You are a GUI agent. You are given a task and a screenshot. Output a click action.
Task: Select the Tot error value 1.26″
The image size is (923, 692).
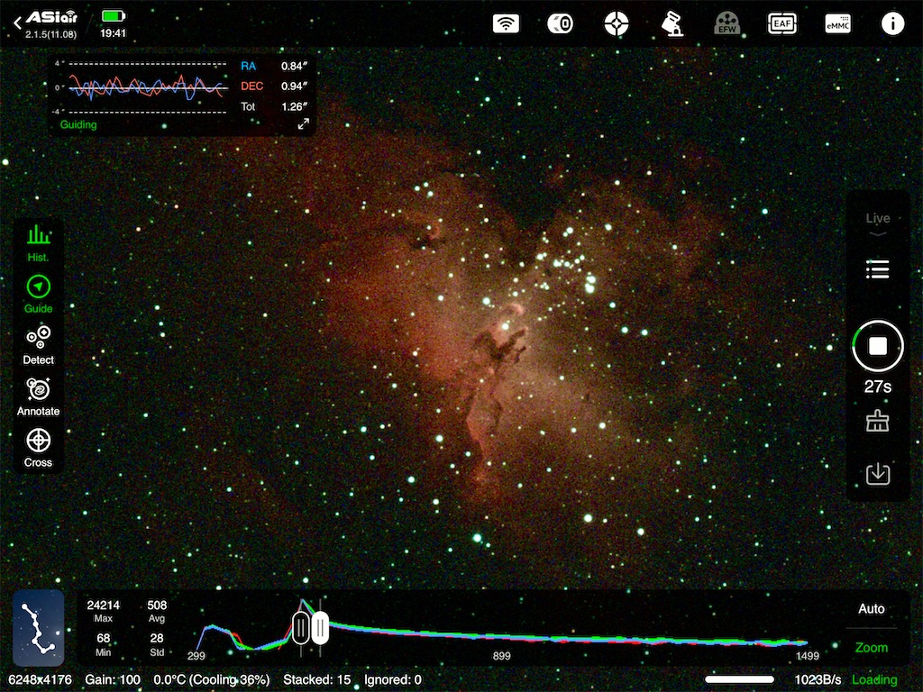coord(294,107)
